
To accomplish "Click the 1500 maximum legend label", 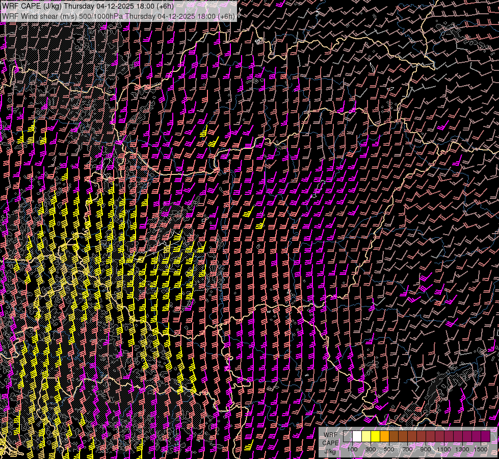I will point(480,449).
